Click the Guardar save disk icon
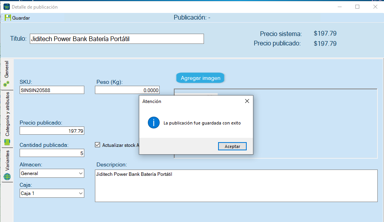Viewport: 384px width, 222px height. click(8, 18)
